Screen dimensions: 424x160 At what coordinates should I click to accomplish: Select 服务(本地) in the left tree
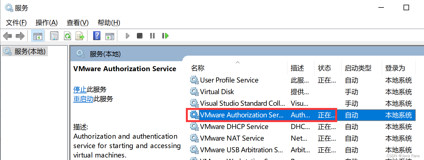coord(30,51)
